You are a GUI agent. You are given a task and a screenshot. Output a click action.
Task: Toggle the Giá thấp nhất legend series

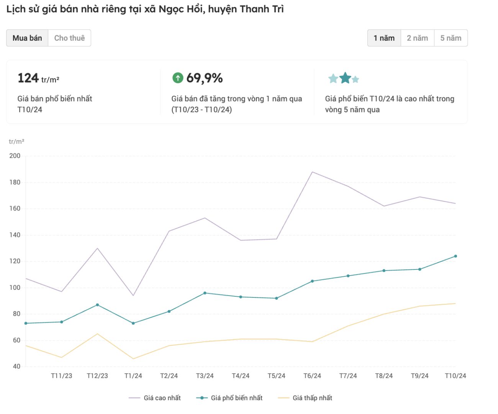pyautogui.click(x=305, y=398)
